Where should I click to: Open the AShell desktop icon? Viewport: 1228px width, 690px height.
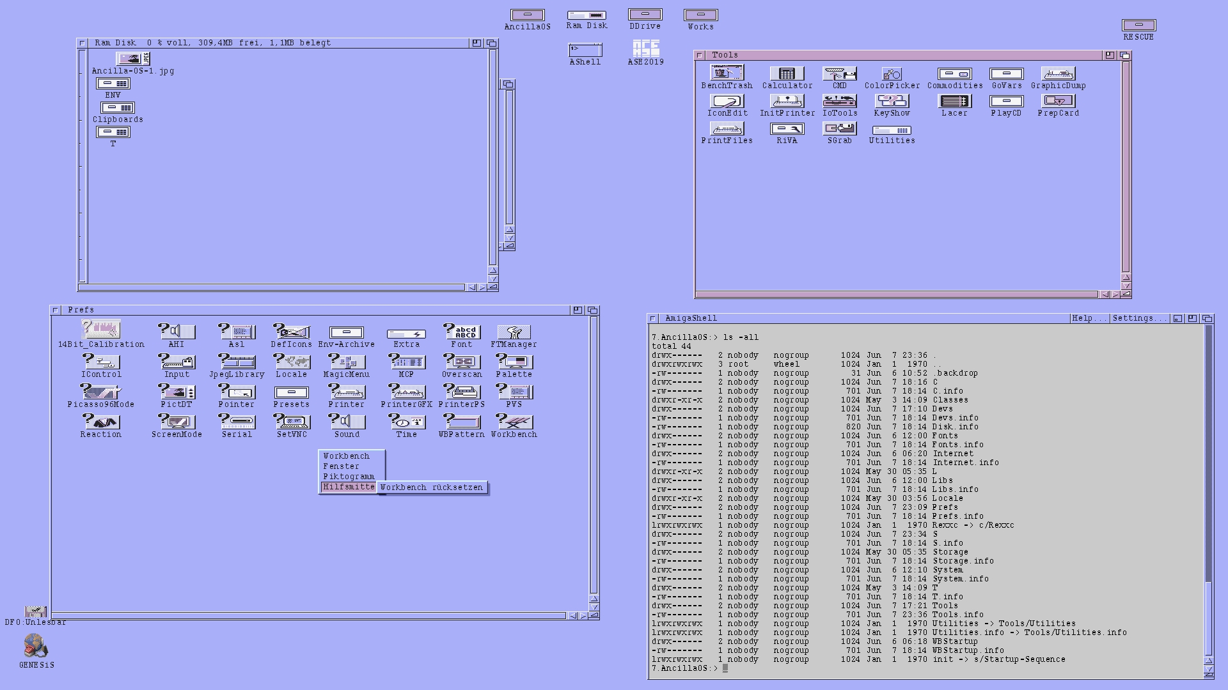(x=585, y=50)
